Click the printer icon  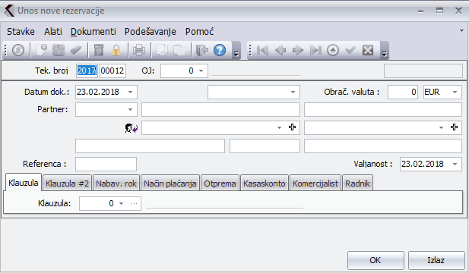[139, 50]
